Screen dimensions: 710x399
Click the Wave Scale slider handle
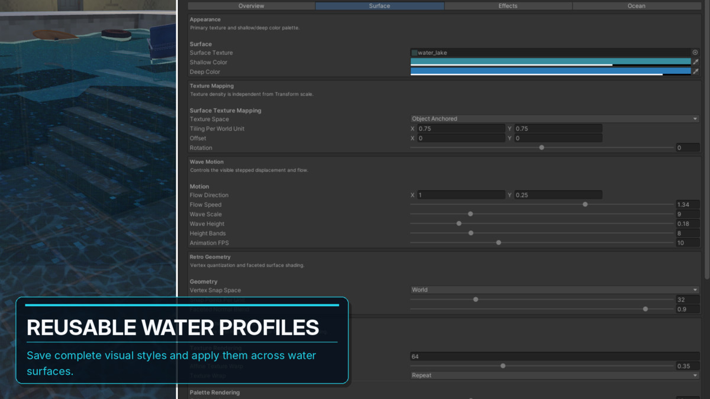click(x=470, y=214)
